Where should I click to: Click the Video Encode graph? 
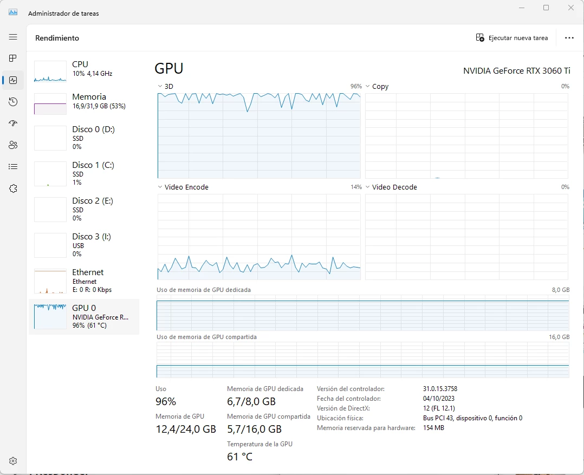click(259, 237)
